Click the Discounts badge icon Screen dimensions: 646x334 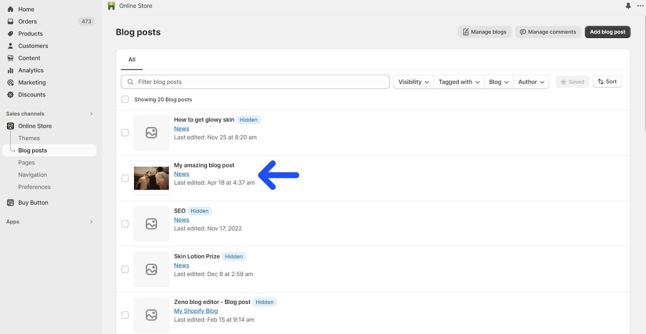[10, 95]
